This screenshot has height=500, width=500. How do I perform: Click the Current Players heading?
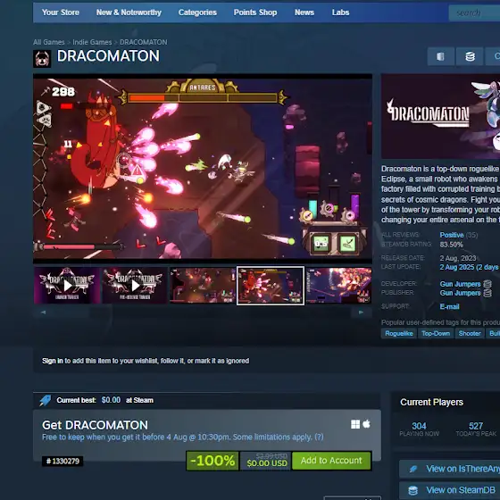tap(432, 402)
